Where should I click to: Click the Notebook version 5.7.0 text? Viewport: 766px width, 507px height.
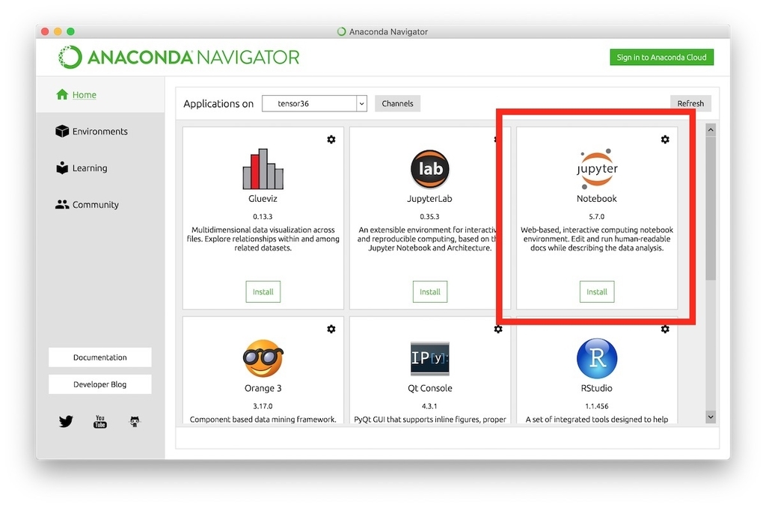596,216
